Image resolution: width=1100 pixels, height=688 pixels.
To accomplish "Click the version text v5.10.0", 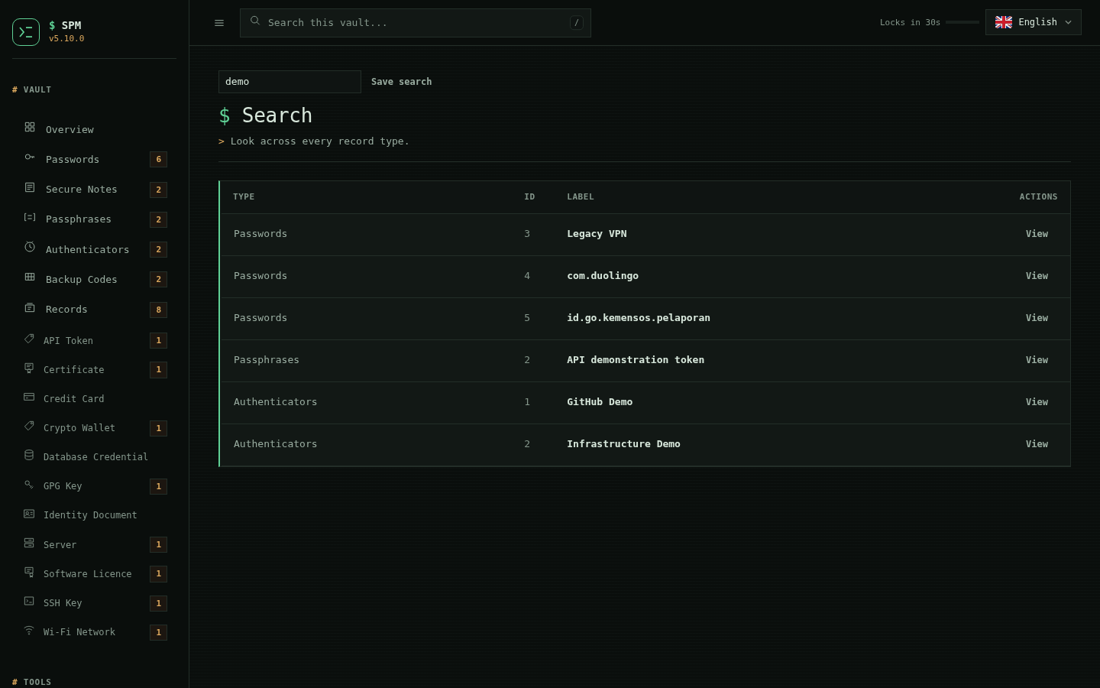I will 66,38.
